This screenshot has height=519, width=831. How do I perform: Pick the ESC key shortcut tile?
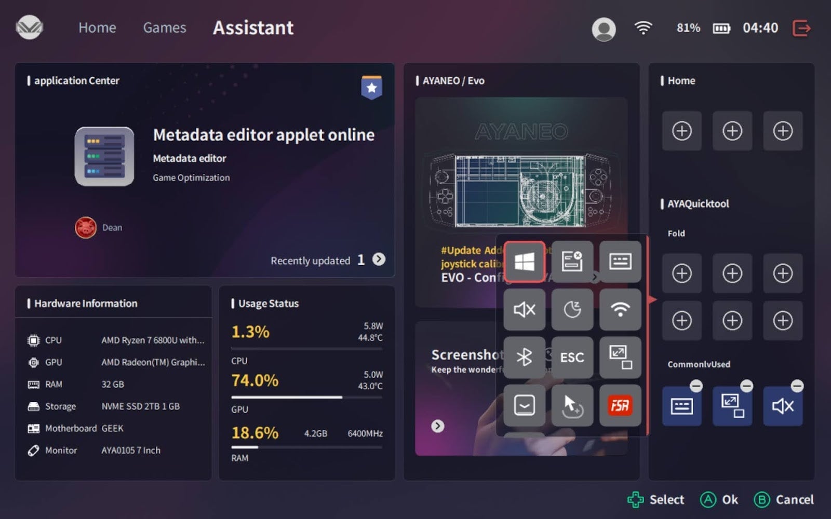[572, 357]
